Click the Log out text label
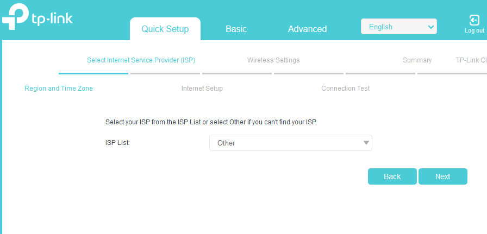The height and width of the screenshot is (234, 487). click(474, 31)
